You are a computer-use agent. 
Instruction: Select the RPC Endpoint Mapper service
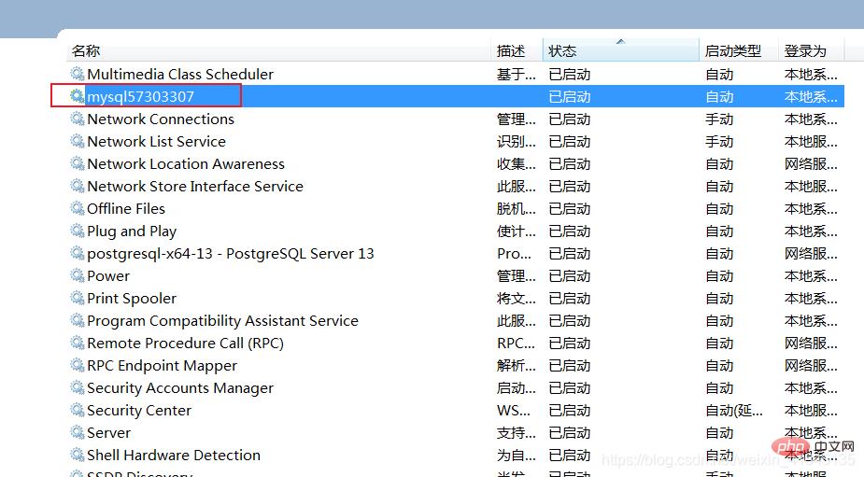point(162,365)
